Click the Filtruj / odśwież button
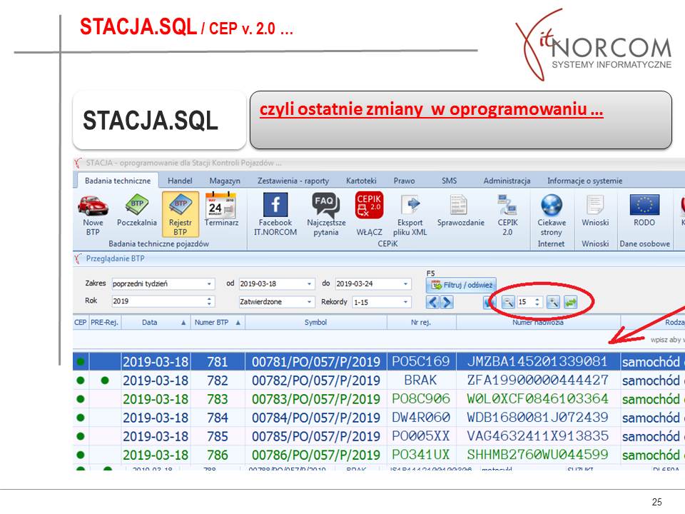The width and height of the screenshot is (685, 514). pyautogui.click(x=461, y=285)
